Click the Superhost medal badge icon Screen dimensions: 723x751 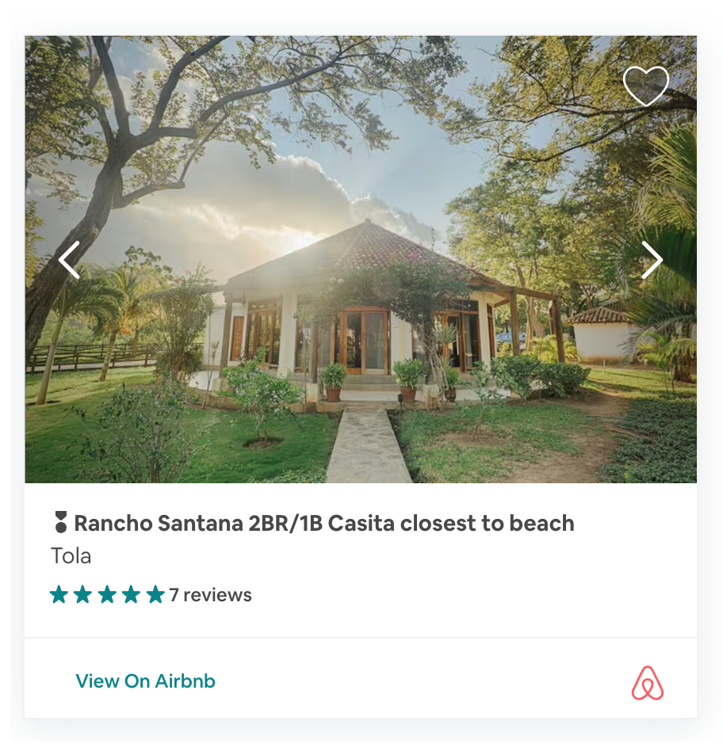(x=60, y=522)
